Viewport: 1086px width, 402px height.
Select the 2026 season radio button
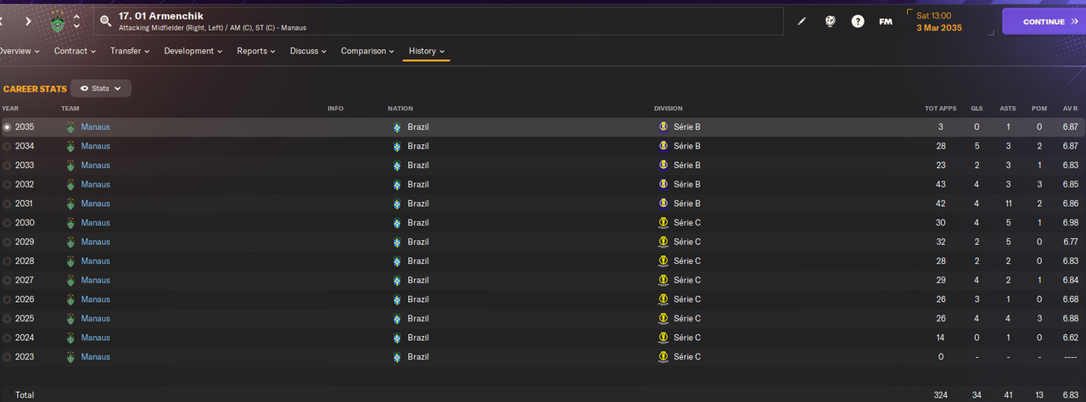(x=8, y=299)
